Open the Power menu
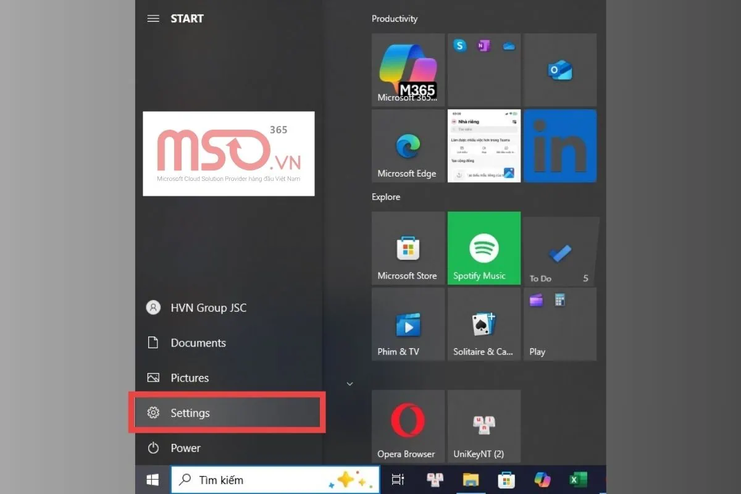741x494 pixels. click(x=185, y=448)
